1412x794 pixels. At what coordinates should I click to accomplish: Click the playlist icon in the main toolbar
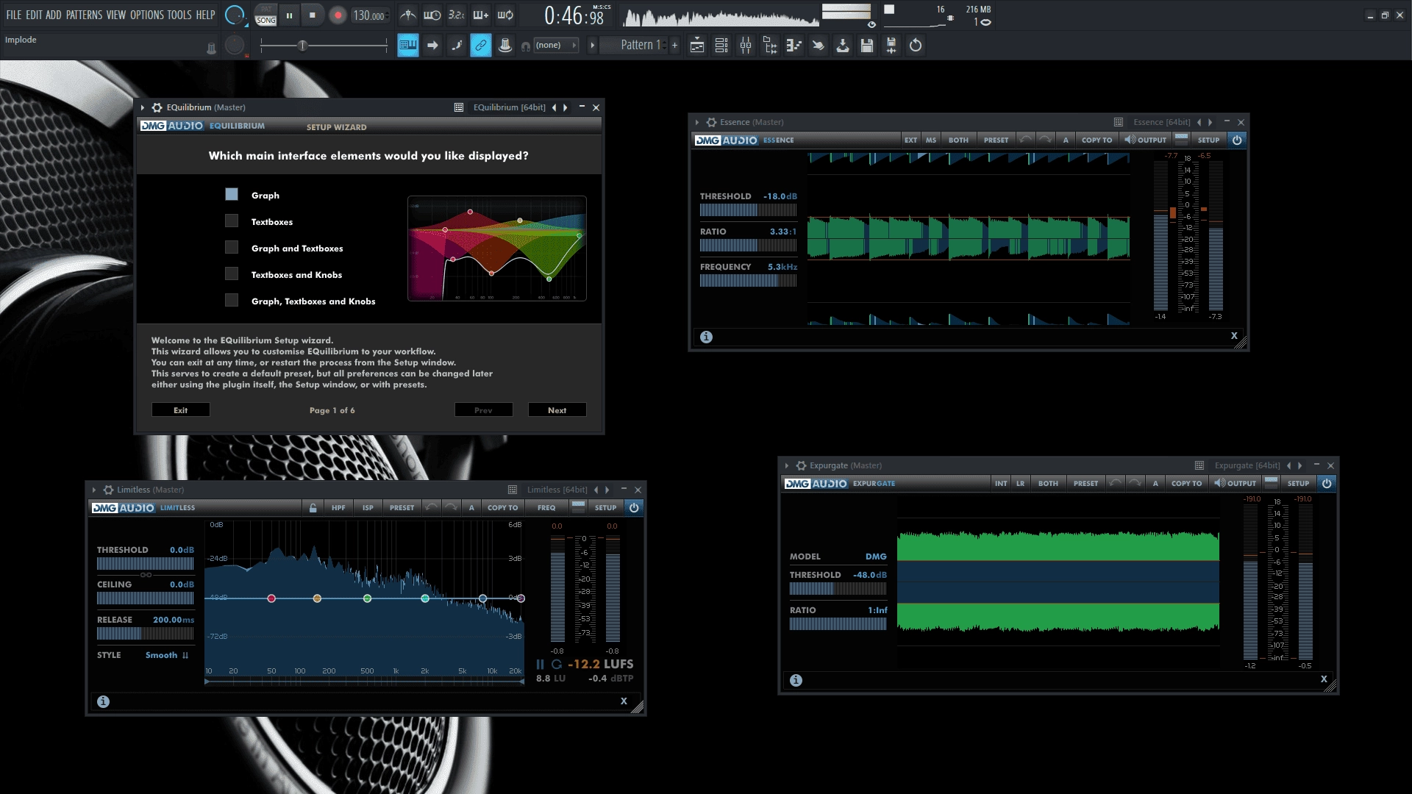click(696, 45)
